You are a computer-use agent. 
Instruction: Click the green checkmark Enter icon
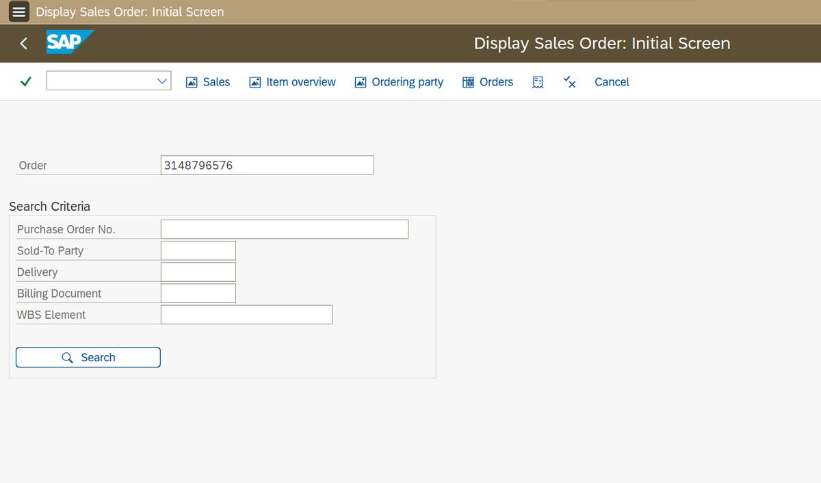(25, 81)
